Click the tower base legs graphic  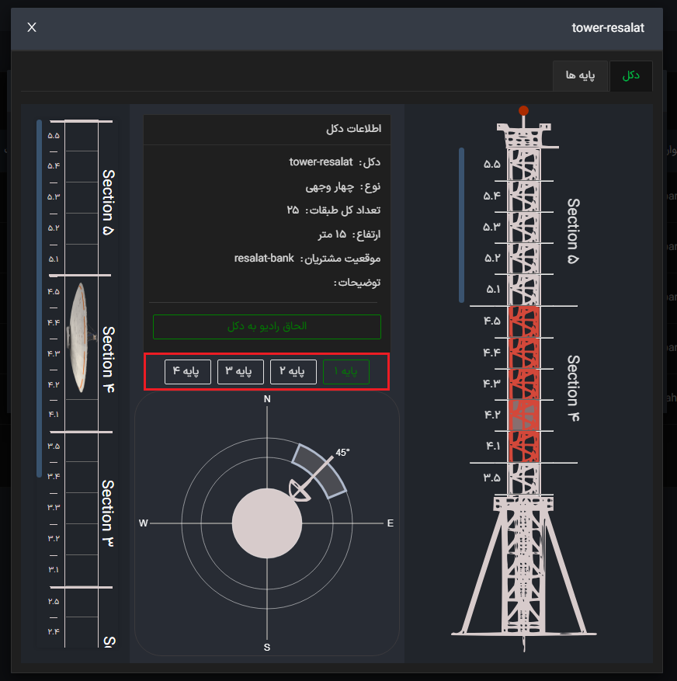pyautogui.click(x=524, y=569)
